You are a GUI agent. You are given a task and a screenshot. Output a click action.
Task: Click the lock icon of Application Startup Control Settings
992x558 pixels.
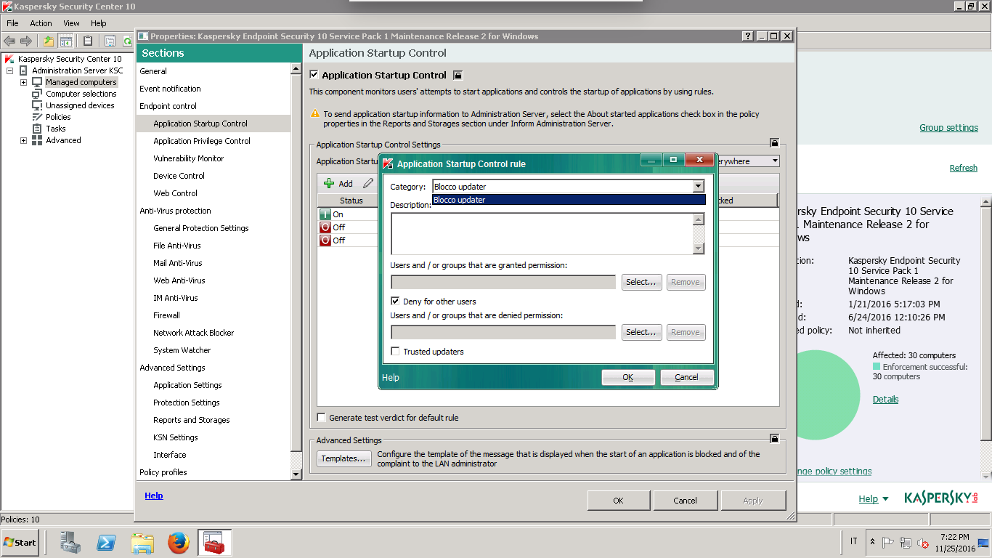tap(775, 143)
